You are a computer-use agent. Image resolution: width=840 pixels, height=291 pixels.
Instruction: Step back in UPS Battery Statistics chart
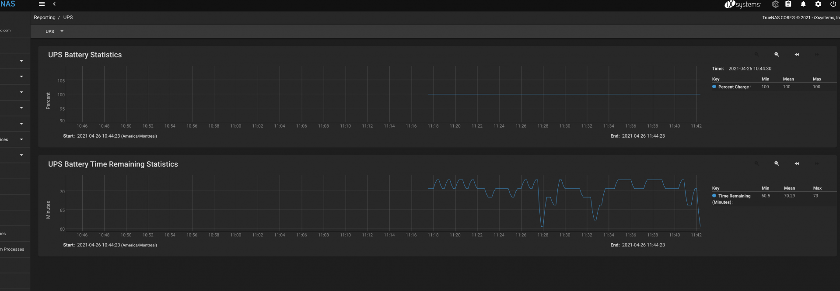point(797,55)
